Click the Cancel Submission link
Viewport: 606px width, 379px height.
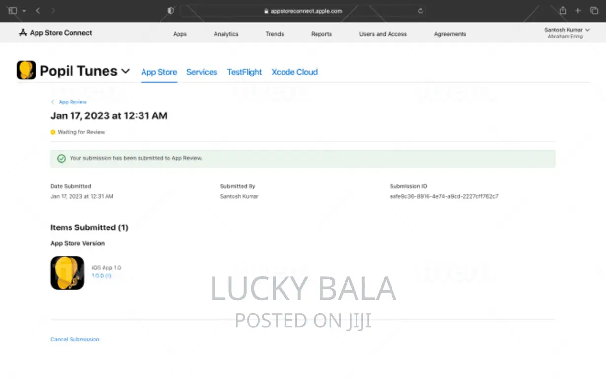point(75,340)
